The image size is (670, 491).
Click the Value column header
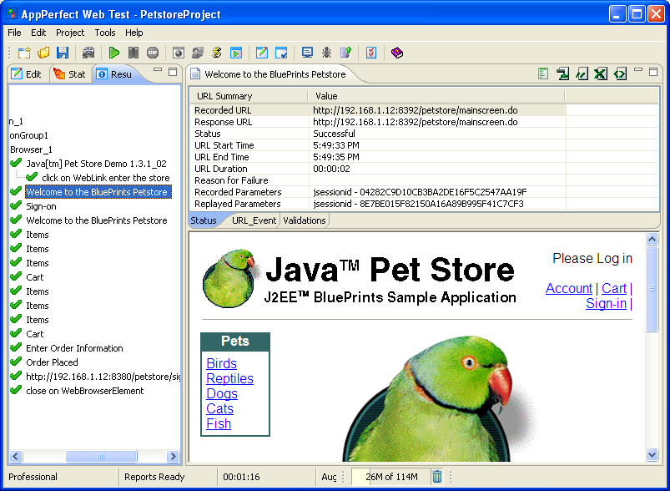click(326, 96)
